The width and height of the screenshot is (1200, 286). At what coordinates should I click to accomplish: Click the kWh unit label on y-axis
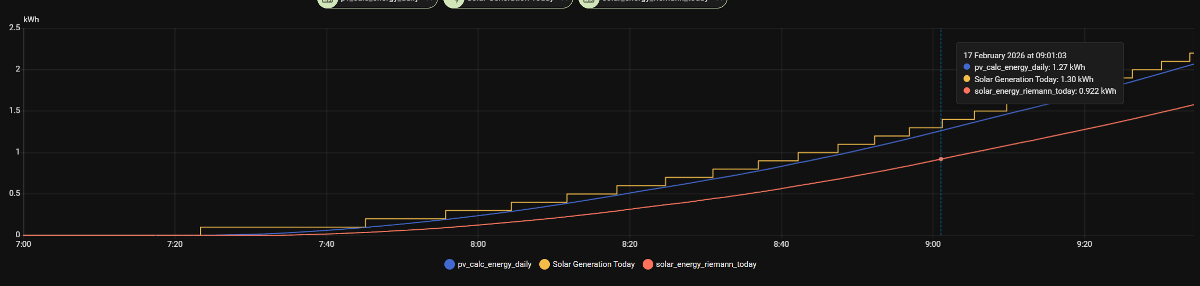click(x=31, y=20)
